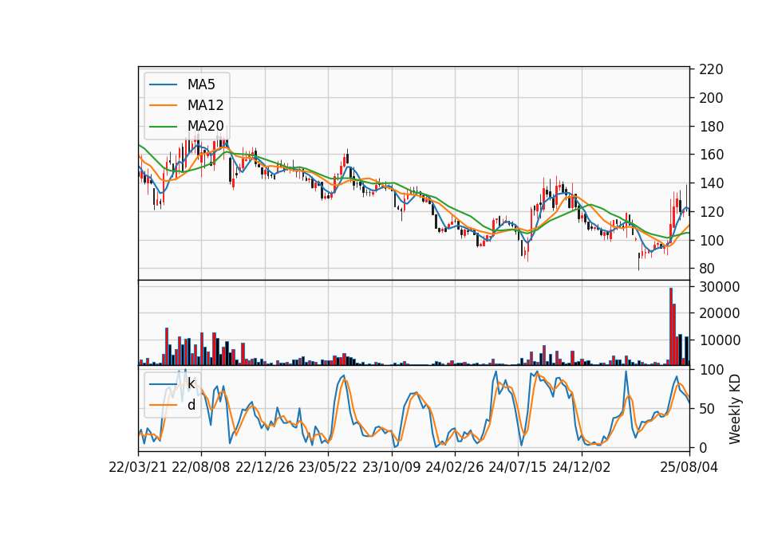Click the d legend label in KD panel

pos(191,405)
